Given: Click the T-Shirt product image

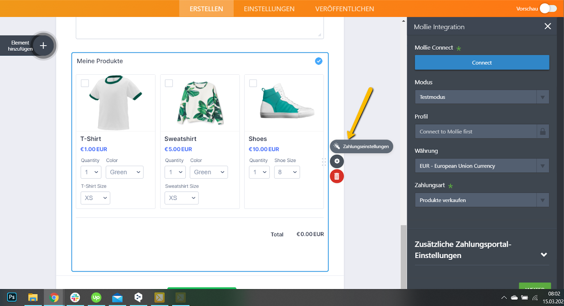Looking at the screenshot, I should [x=116, y=102].
